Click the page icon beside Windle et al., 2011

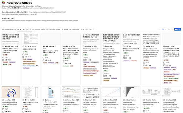pos(84,46)
